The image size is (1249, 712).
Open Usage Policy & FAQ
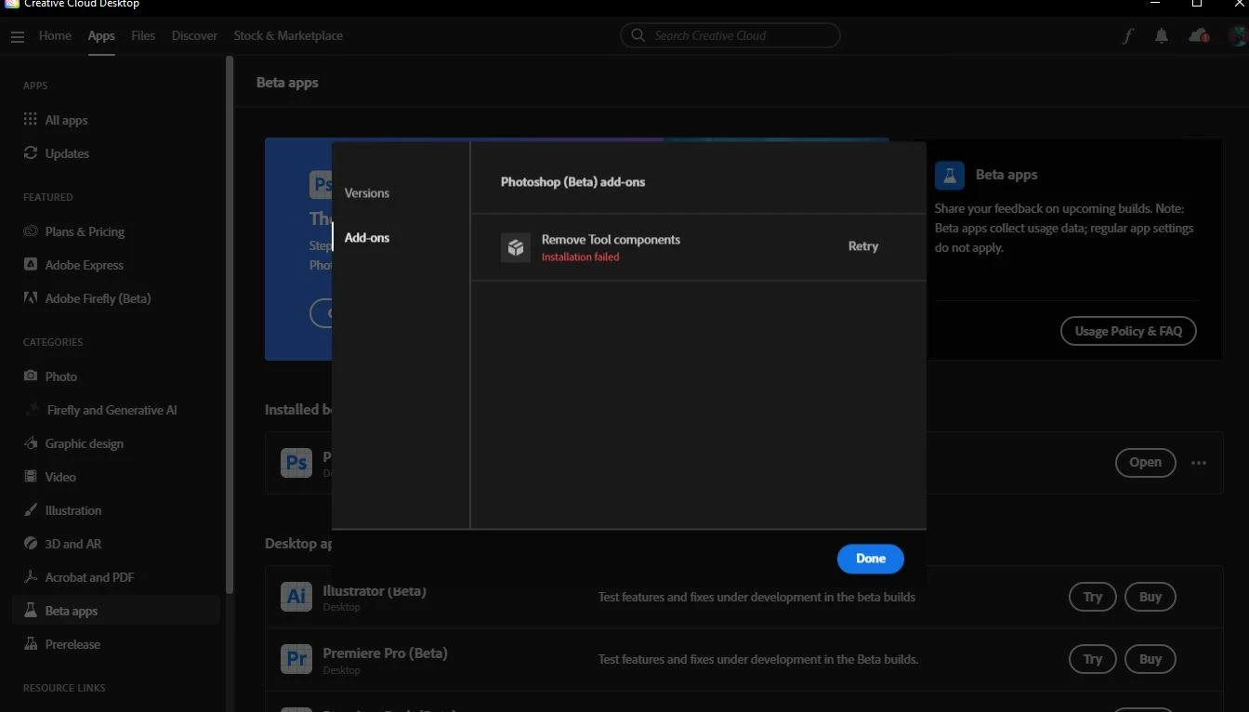pyautogui.click(x=1128, y=331)
